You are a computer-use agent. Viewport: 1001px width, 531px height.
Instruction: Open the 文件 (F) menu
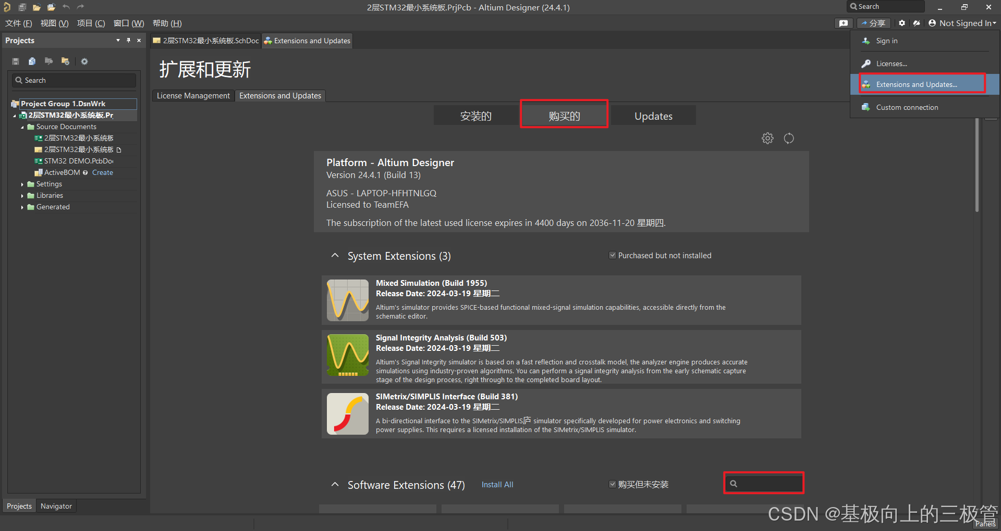pos(19,23)
